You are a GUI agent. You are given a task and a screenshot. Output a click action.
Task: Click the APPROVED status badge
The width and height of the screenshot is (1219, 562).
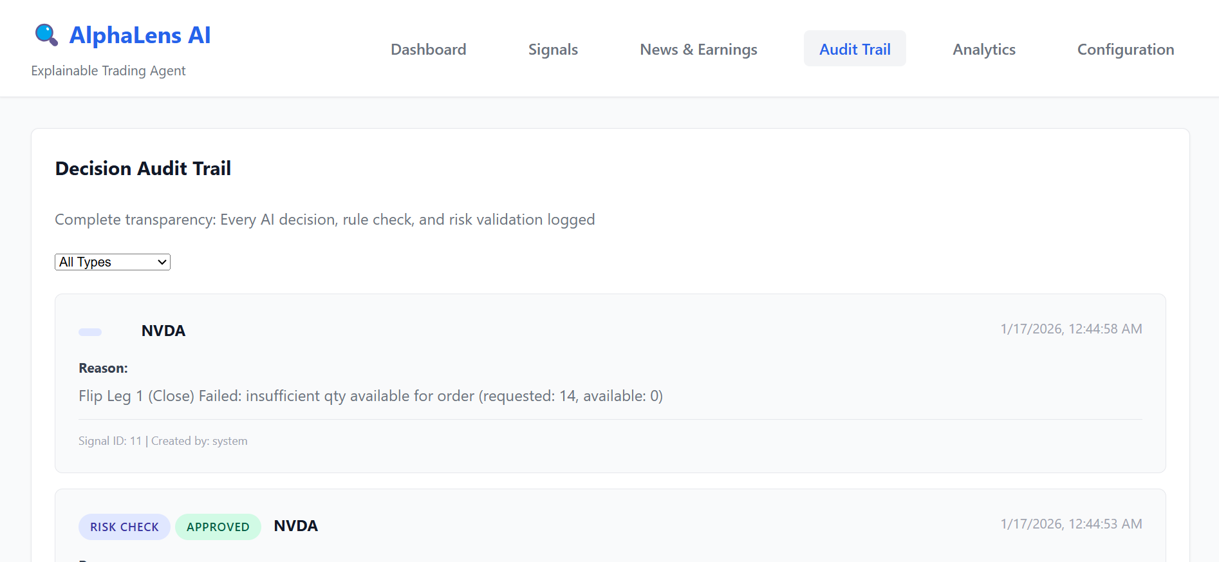pos(218,527)
